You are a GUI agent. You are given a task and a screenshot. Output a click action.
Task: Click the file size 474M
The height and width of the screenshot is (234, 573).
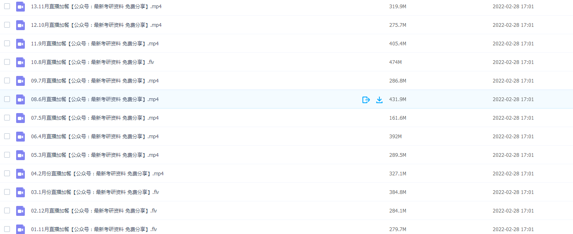point(396,62)
